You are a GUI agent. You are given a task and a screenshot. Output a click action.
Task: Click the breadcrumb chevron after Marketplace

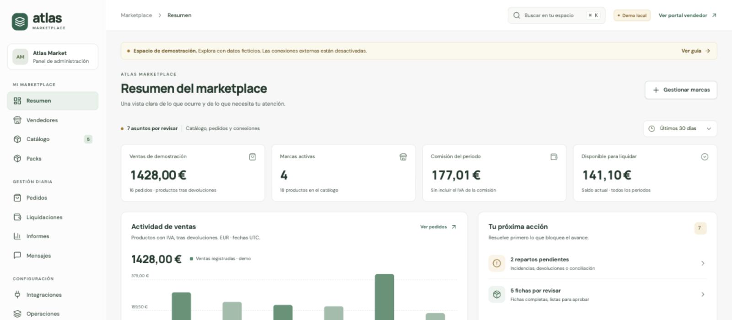coord(160,16)
